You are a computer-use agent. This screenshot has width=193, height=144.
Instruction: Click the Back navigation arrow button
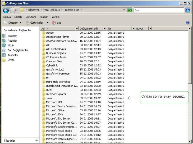coord(6,10)
